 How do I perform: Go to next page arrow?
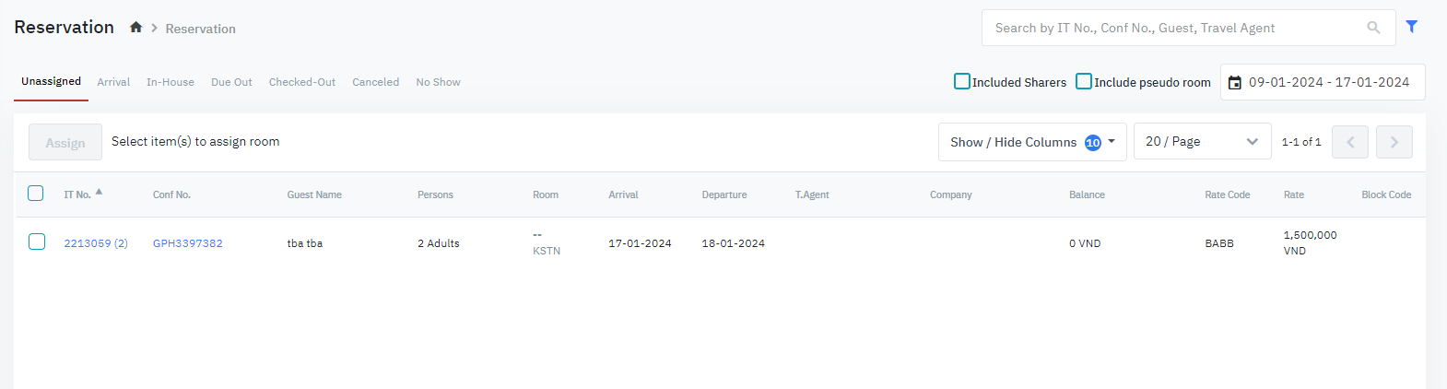(x=1394, y=142)
